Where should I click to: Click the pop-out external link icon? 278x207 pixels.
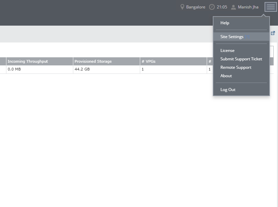pos(273,33)
